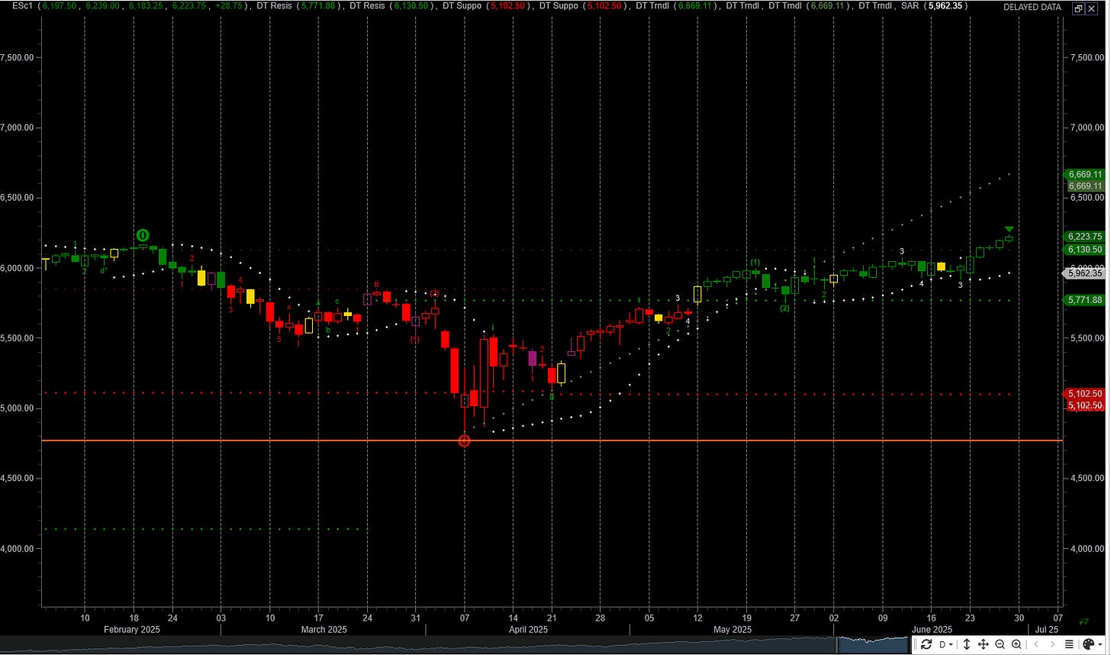Click the 6,223.75 last price tag

(1084, 237)
